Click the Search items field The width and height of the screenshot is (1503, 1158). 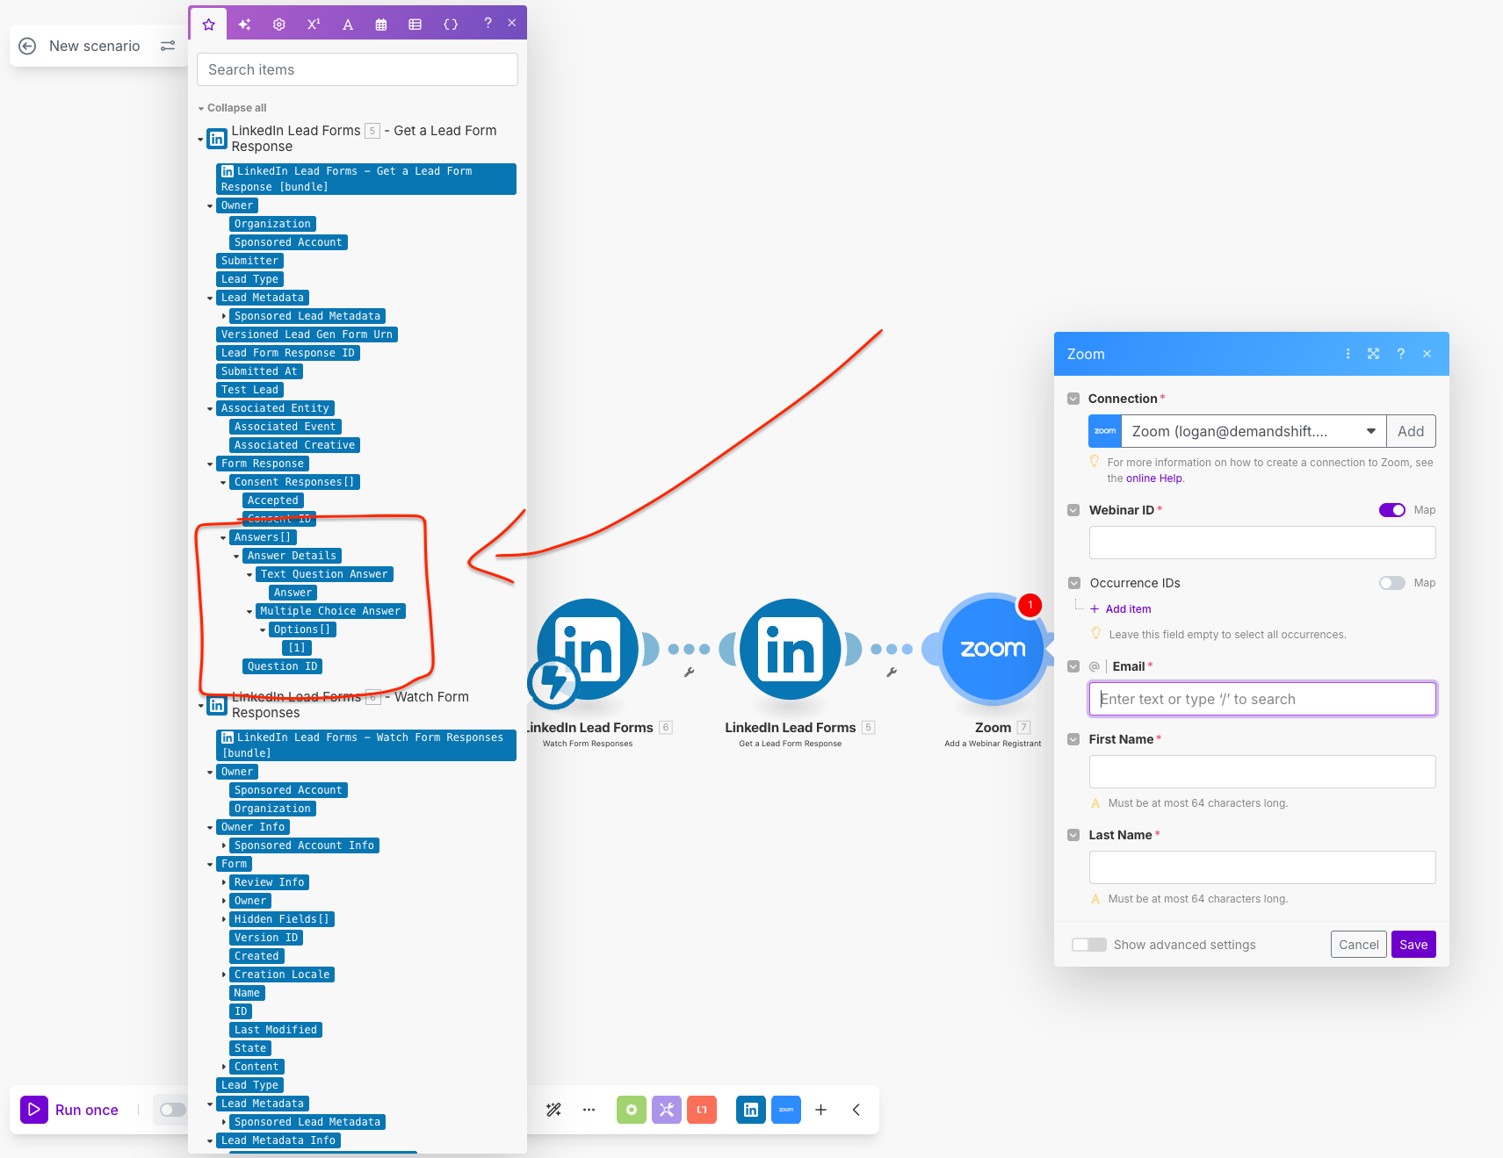pos(358,69)
